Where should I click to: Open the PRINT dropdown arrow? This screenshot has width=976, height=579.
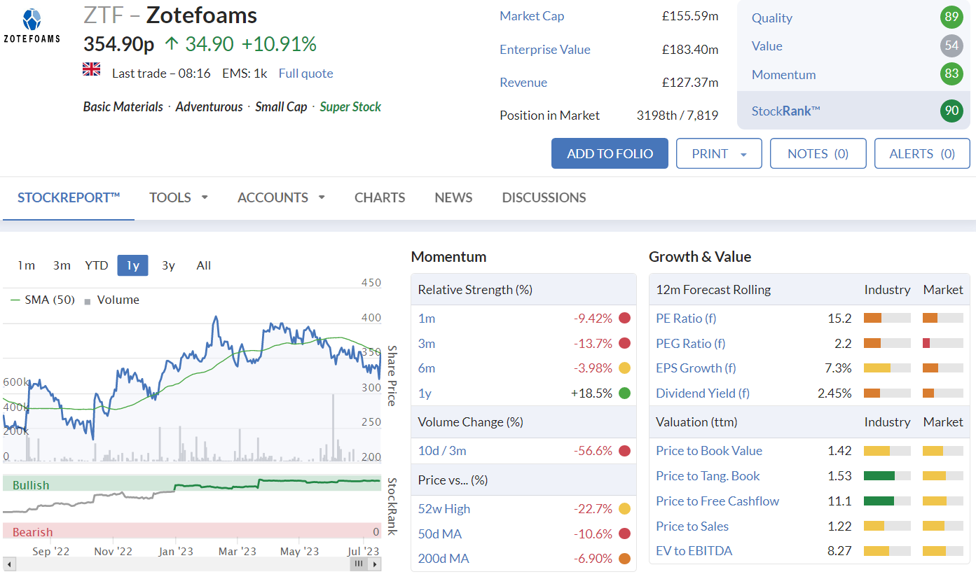pyautogui.click(x=743, y=154)
